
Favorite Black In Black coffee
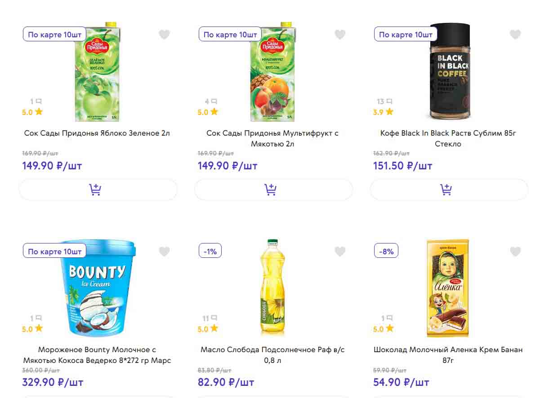click(515, 35)
